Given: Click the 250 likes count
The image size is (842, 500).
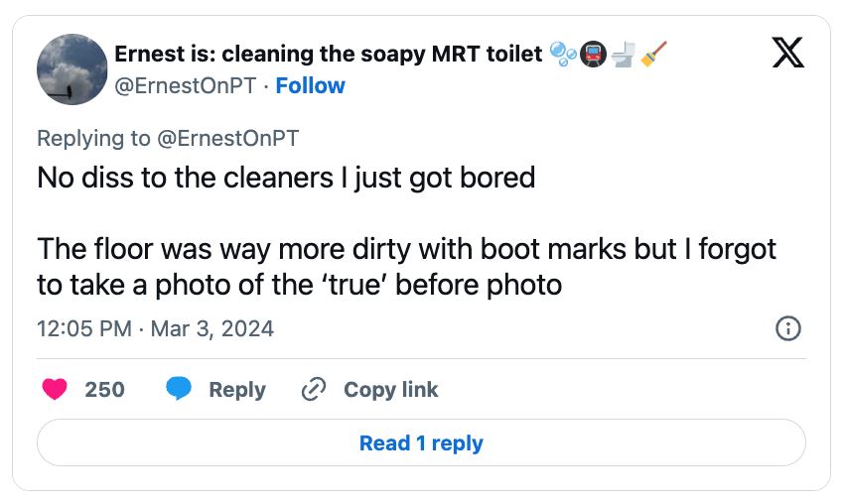Looking at the screenshot, I should [x=104, y=390].
